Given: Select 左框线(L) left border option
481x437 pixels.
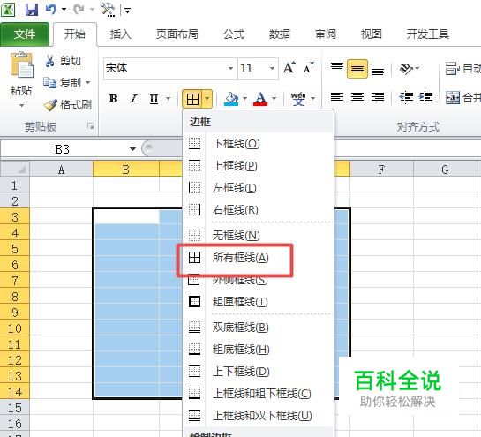Looking at the screenshot, I should [258, 188].
